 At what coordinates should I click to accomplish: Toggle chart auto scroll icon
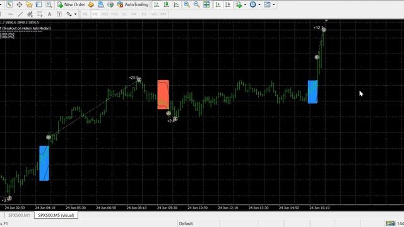pos(218,4)
